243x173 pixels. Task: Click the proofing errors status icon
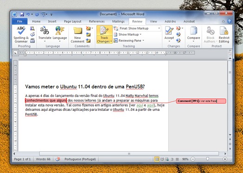[x=58, y=159]
